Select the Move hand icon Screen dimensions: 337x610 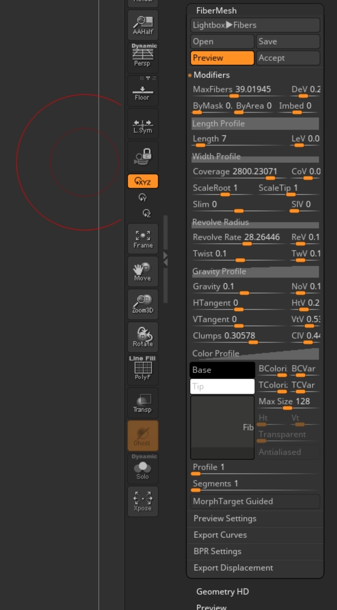(142, 271)
